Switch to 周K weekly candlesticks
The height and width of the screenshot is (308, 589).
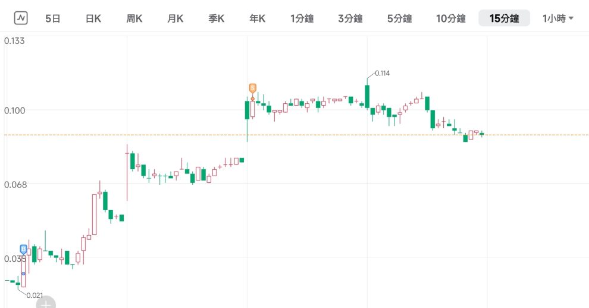point(134,18)
